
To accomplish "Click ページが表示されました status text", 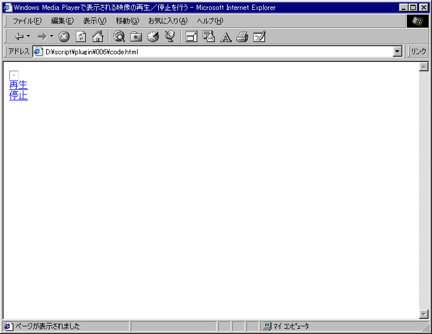I will [47, 326].
